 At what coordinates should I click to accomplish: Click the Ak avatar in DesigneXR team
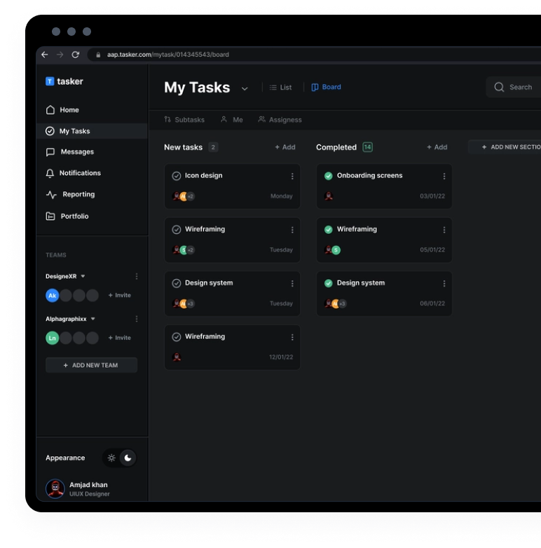(x=52, y=296)
